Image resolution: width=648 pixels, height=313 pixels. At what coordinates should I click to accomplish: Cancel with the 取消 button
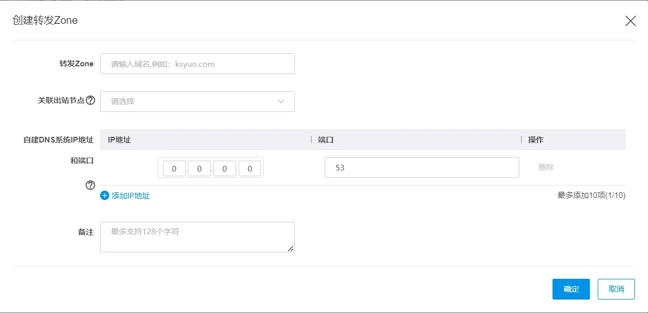tap(616, 289)
